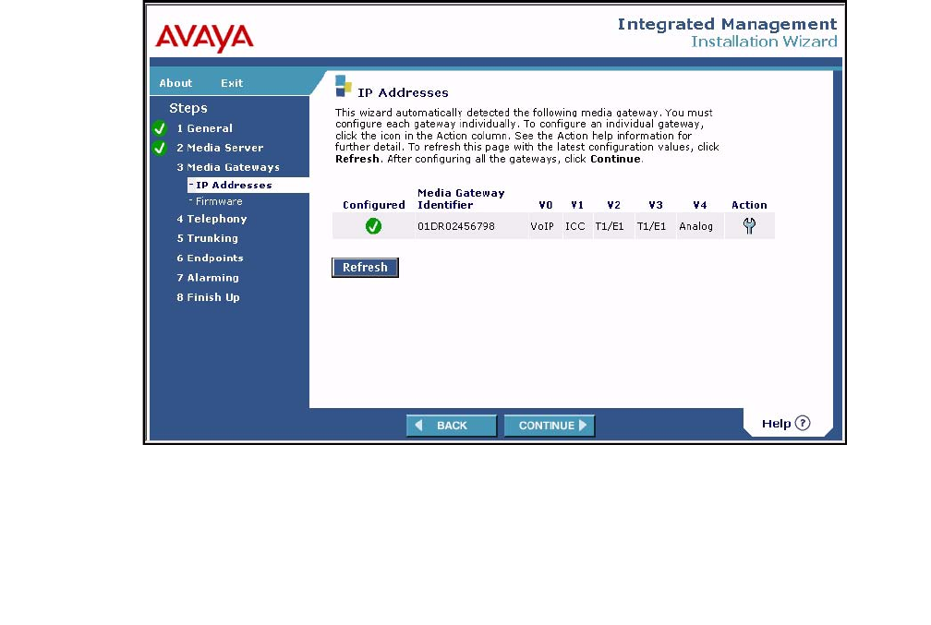Click the Help link text
Screen dimensions: 931x625
coord(776,424)
